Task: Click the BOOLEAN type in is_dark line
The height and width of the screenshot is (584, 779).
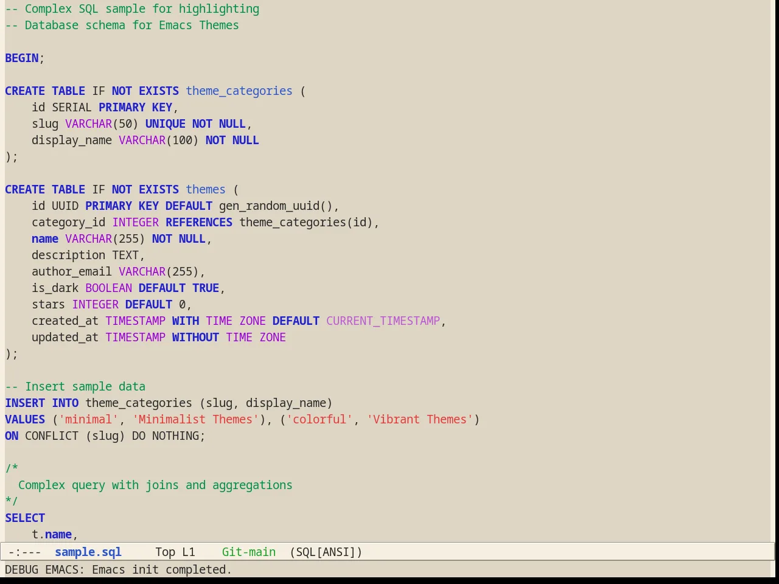Action: point(108,288)
